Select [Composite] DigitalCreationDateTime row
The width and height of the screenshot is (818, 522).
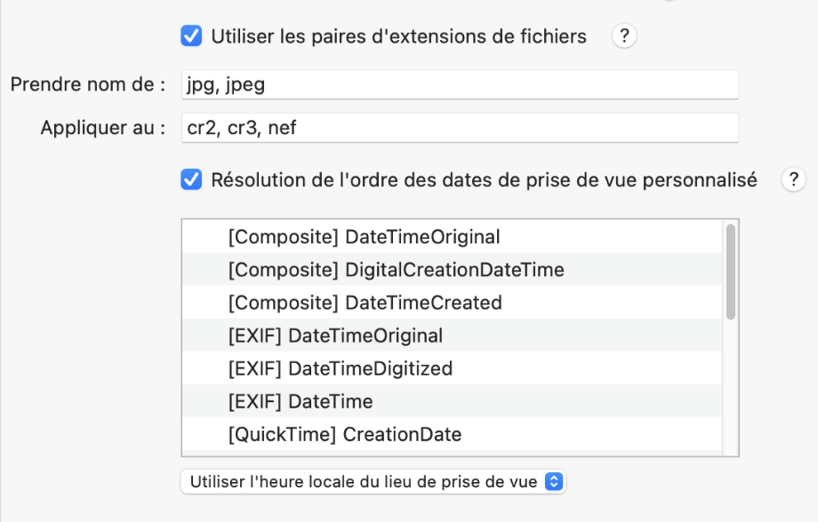tap(452, 269)
